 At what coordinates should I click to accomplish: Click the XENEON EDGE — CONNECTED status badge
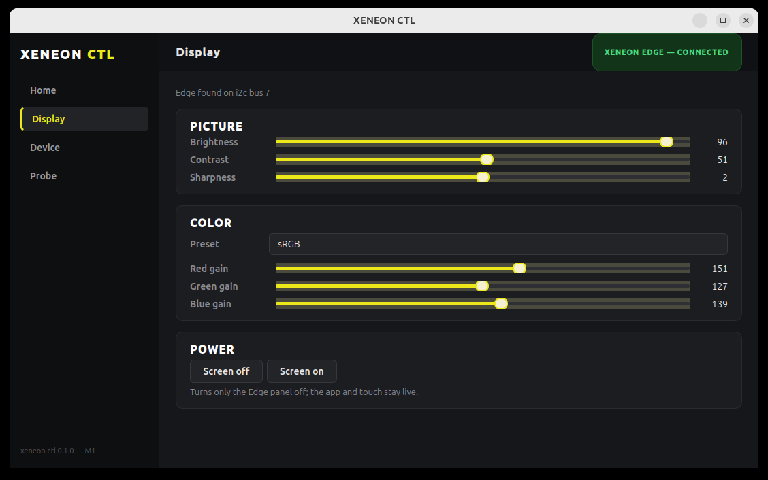point(667,52)
